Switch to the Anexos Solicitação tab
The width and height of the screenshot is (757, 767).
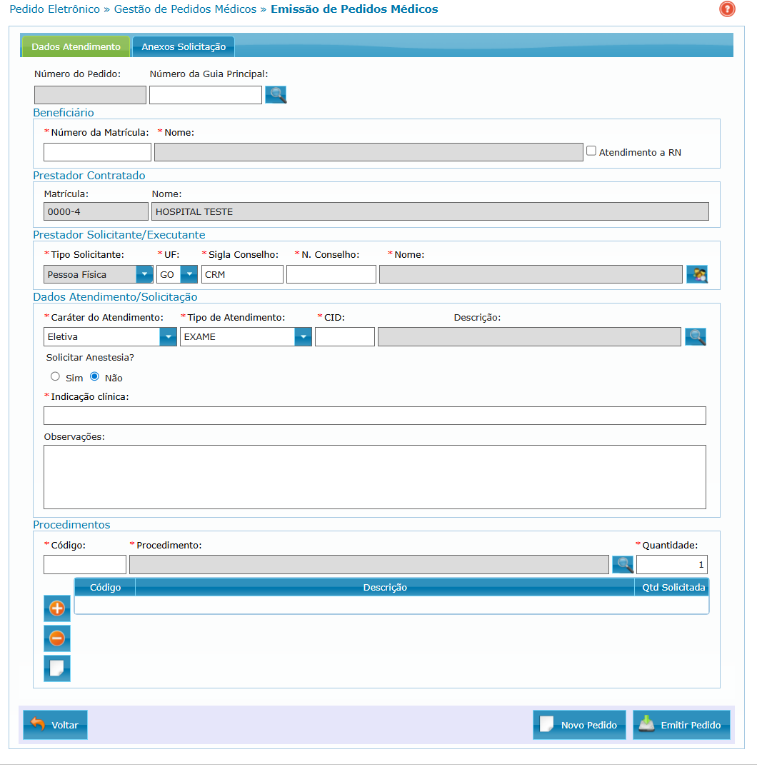point(184,46)
